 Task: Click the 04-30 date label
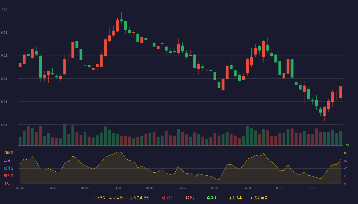click(150, 188)
